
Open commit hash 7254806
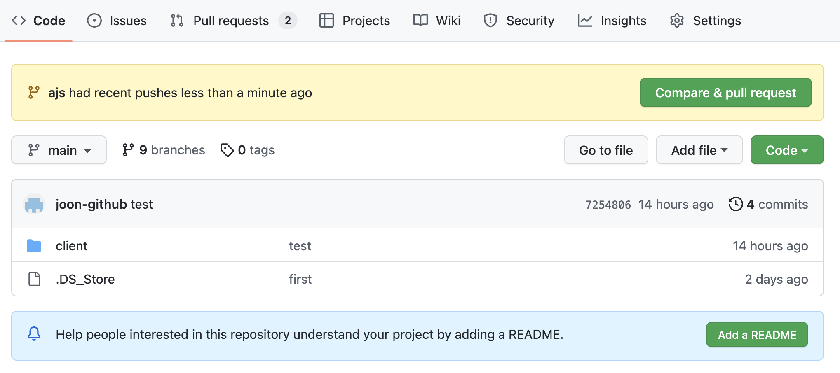click(608, 205)
